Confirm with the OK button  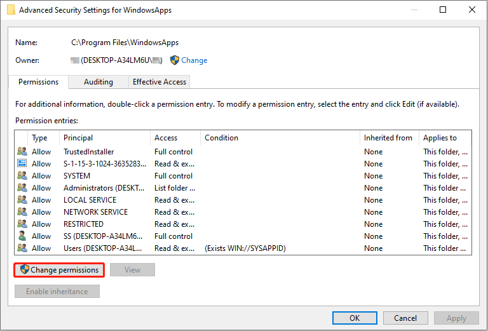click(x=355, y=318)
